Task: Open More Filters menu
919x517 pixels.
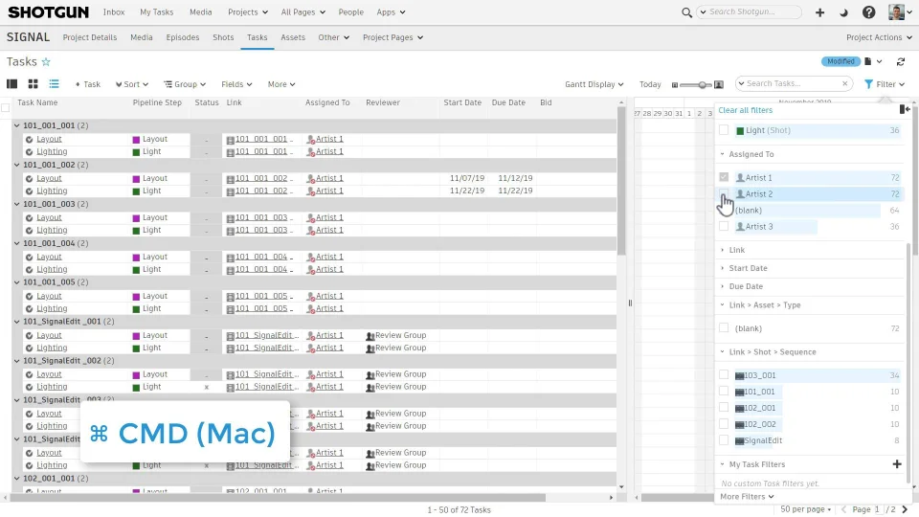Action: pyautogui.click(x=747, y=497)
